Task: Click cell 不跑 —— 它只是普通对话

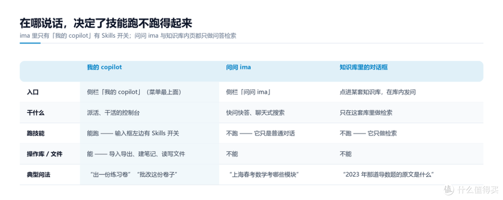Action: tap(260, 133)
